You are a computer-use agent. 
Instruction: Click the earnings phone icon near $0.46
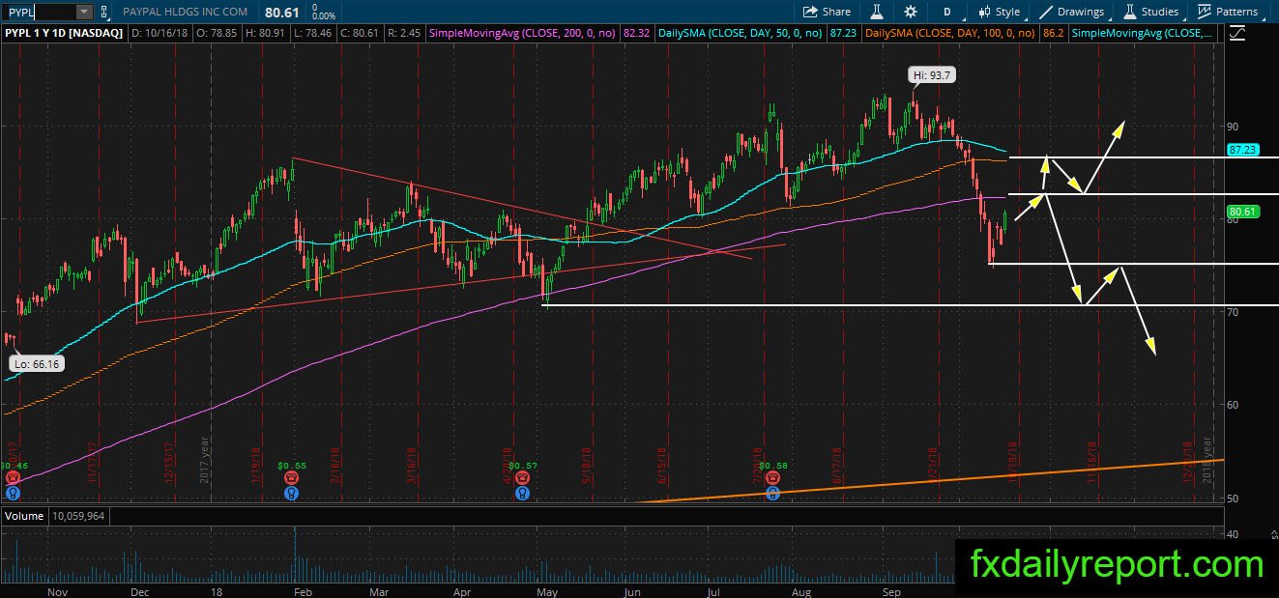click(12, 478)
